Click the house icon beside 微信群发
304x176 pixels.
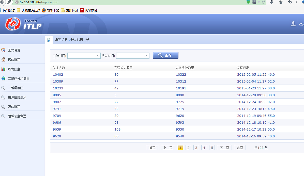[x=3, y=60]
